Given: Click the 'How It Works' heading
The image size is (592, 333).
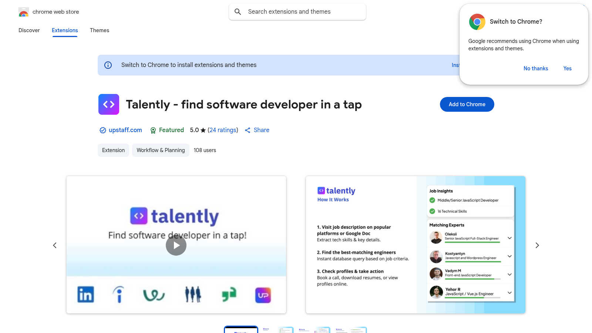Looking at the screenshot, I should pyautogui.click(x=333, y=200).
